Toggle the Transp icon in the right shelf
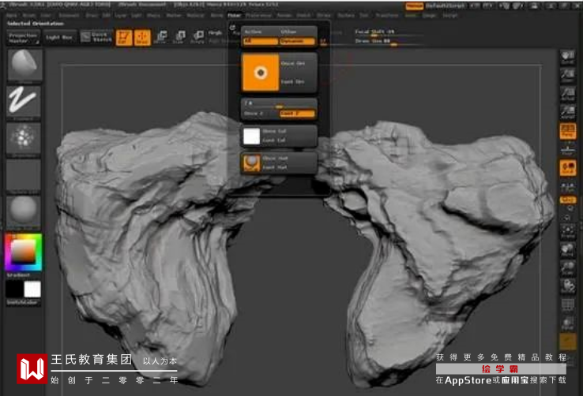Screen dimensions: 583x396 (x=567, y=323)
